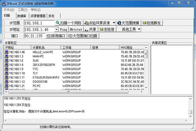
Task: Click 探测端口 button text
Action: (58, 36)
